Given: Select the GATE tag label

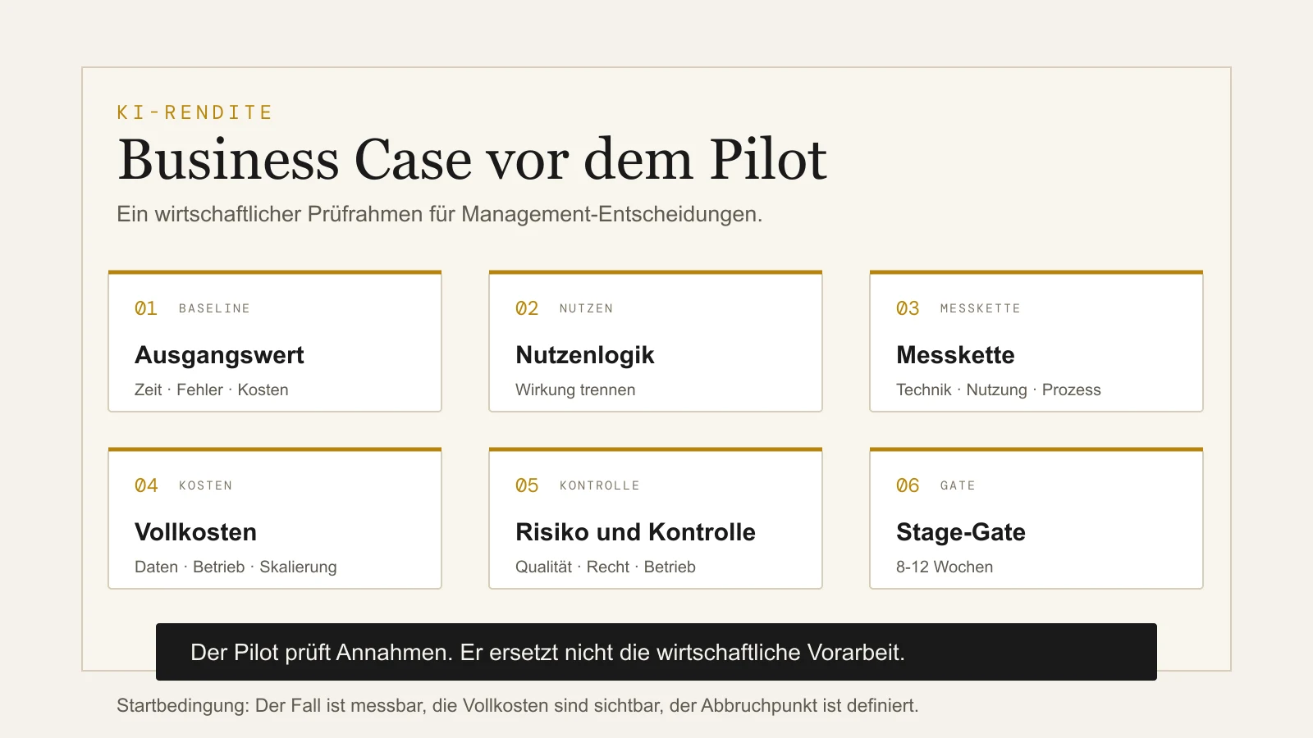Looking at the screenshot, I should [958, 485].
